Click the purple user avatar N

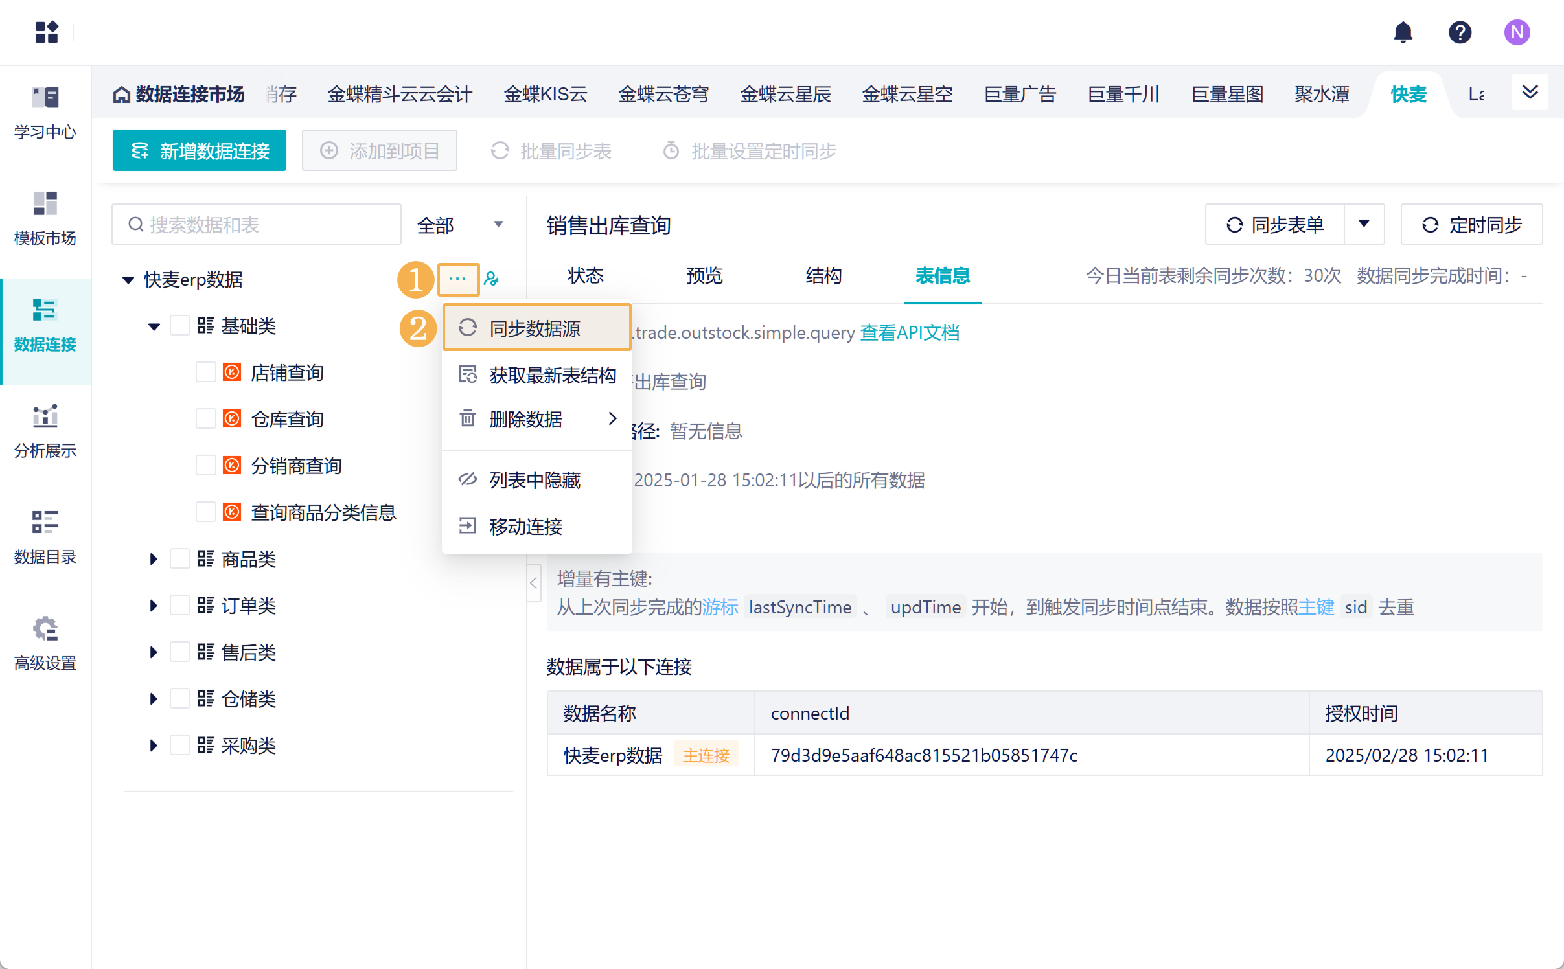[1517, 32]
